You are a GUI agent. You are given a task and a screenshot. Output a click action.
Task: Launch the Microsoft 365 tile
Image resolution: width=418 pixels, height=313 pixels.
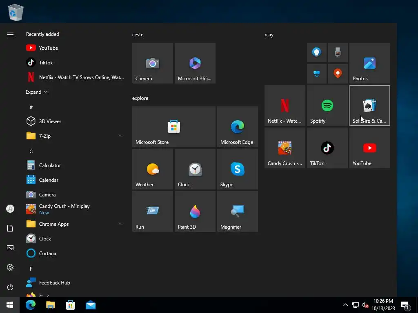tap(195, 63)
